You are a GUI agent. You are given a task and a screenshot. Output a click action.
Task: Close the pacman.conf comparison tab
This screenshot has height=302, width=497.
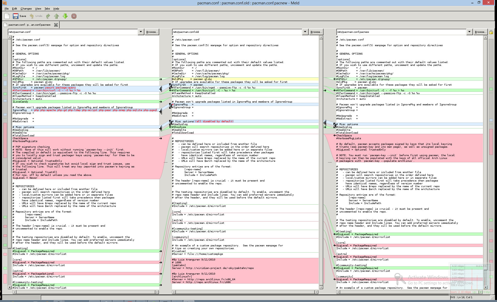click(x=56, y=25)
